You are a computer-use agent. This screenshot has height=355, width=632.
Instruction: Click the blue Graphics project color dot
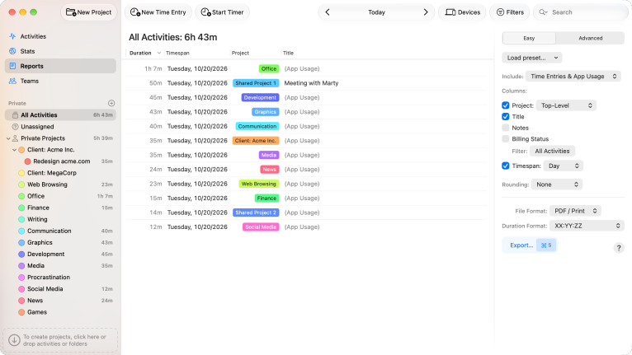click(21, 242)
